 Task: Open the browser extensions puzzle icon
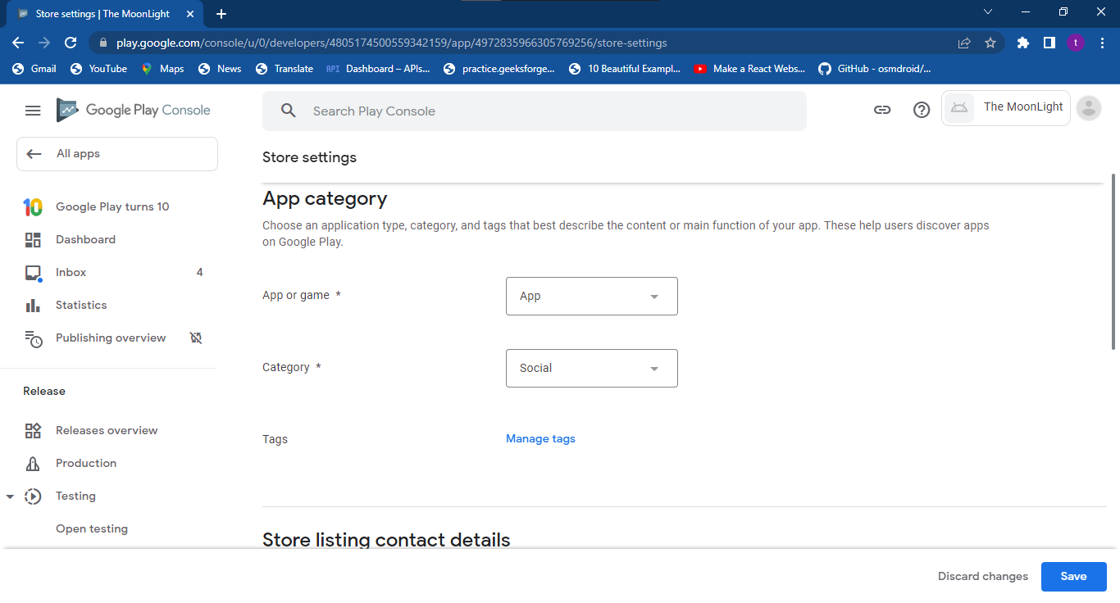1023,43
